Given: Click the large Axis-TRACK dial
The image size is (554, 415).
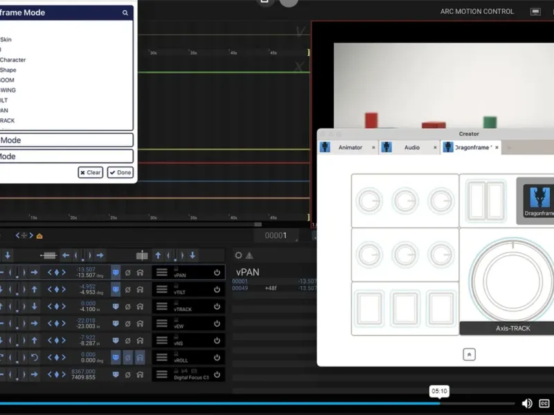Looking at the screenshot, I should 511,281.
